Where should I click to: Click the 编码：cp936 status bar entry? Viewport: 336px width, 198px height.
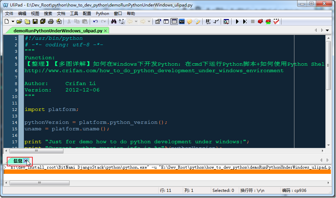[294, 190]
